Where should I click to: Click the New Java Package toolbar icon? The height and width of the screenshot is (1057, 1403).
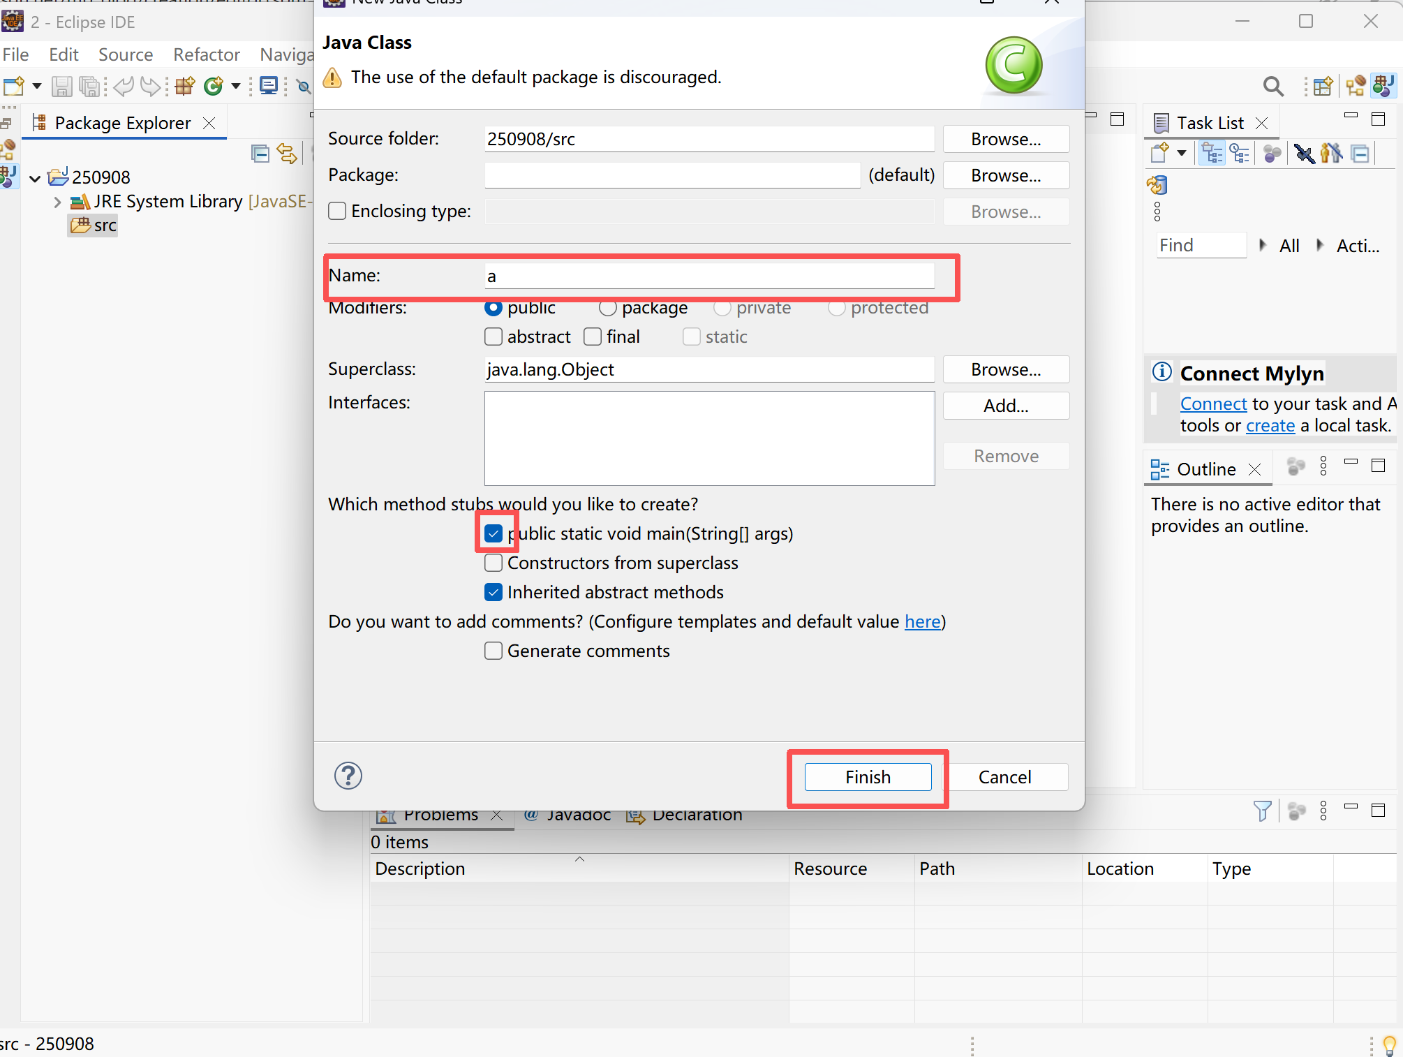click(185, 86)
